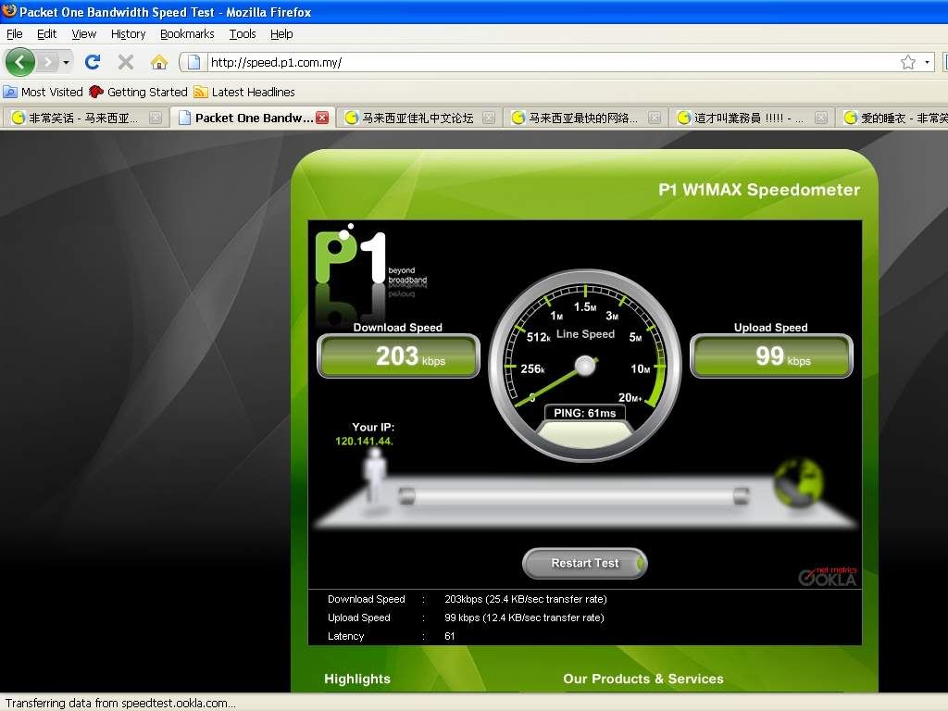
Task: Click the Forward navigation arrow
Action: (x=47, y=62)
